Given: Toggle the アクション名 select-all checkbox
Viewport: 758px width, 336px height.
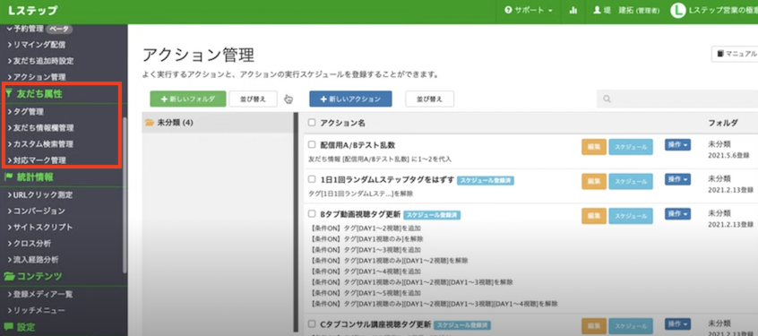Looking at the screenshot, I should [312, 123].
